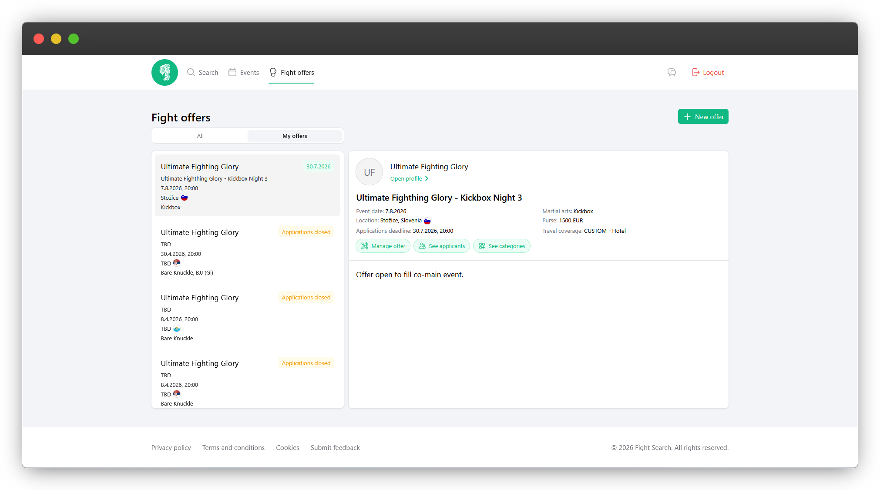Click the 30.7.2026 deadline badge

pos(319,166)
